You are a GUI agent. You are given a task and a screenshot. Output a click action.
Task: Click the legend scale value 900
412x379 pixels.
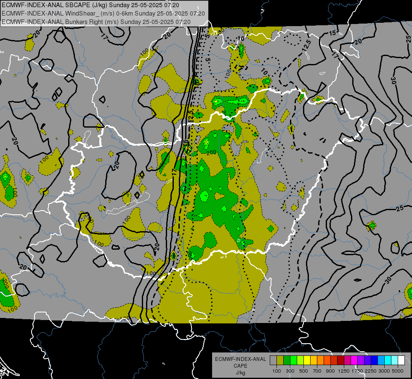(330, 371)
